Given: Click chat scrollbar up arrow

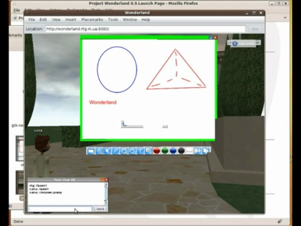Looking at the screenshot, I should tap(106, 185).
